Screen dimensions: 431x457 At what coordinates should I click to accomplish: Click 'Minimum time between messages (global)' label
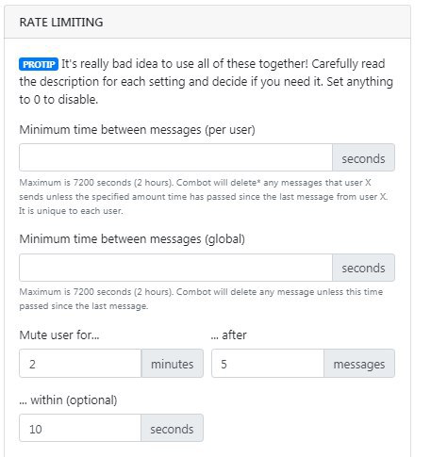pyautogui.click(x=132, y=239)
